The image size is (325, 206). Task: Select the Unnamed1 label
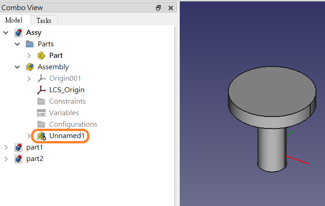tap(67, 136)
